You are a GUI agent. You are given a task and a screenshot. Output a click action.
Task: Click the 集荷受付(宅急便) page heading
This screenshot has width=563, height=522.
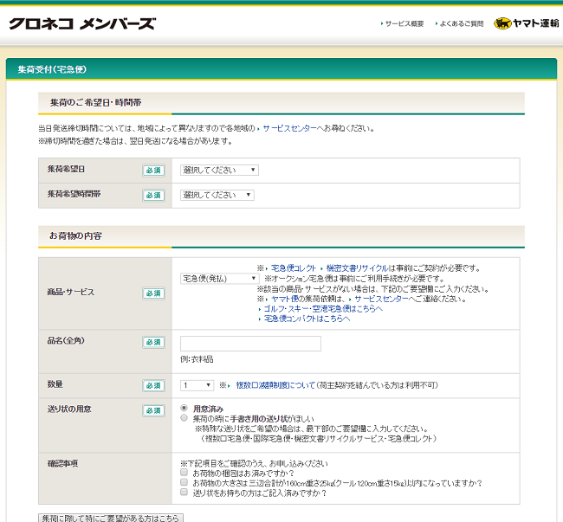coord(52,69)
